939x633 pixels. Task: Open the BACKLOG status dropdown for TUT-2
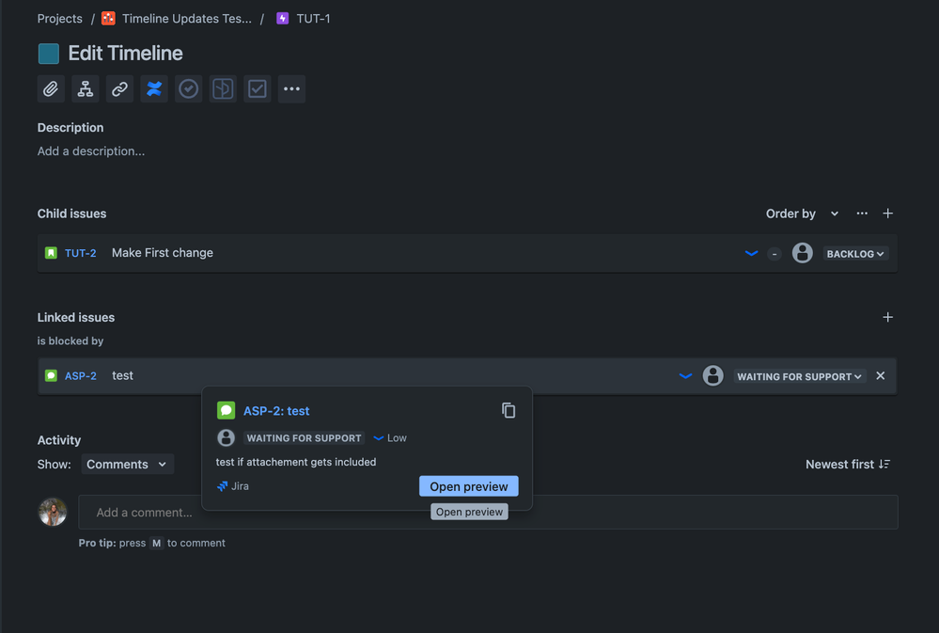854,253
